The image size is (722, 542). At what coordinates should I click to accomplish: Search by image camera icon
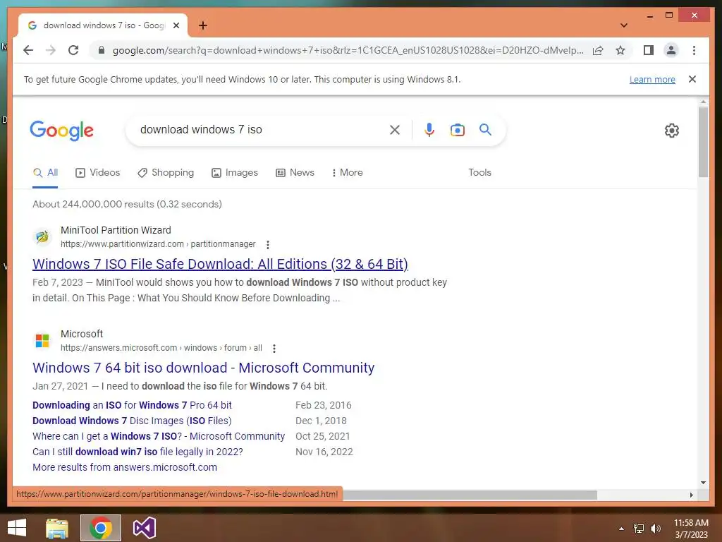tap(457, 130)
